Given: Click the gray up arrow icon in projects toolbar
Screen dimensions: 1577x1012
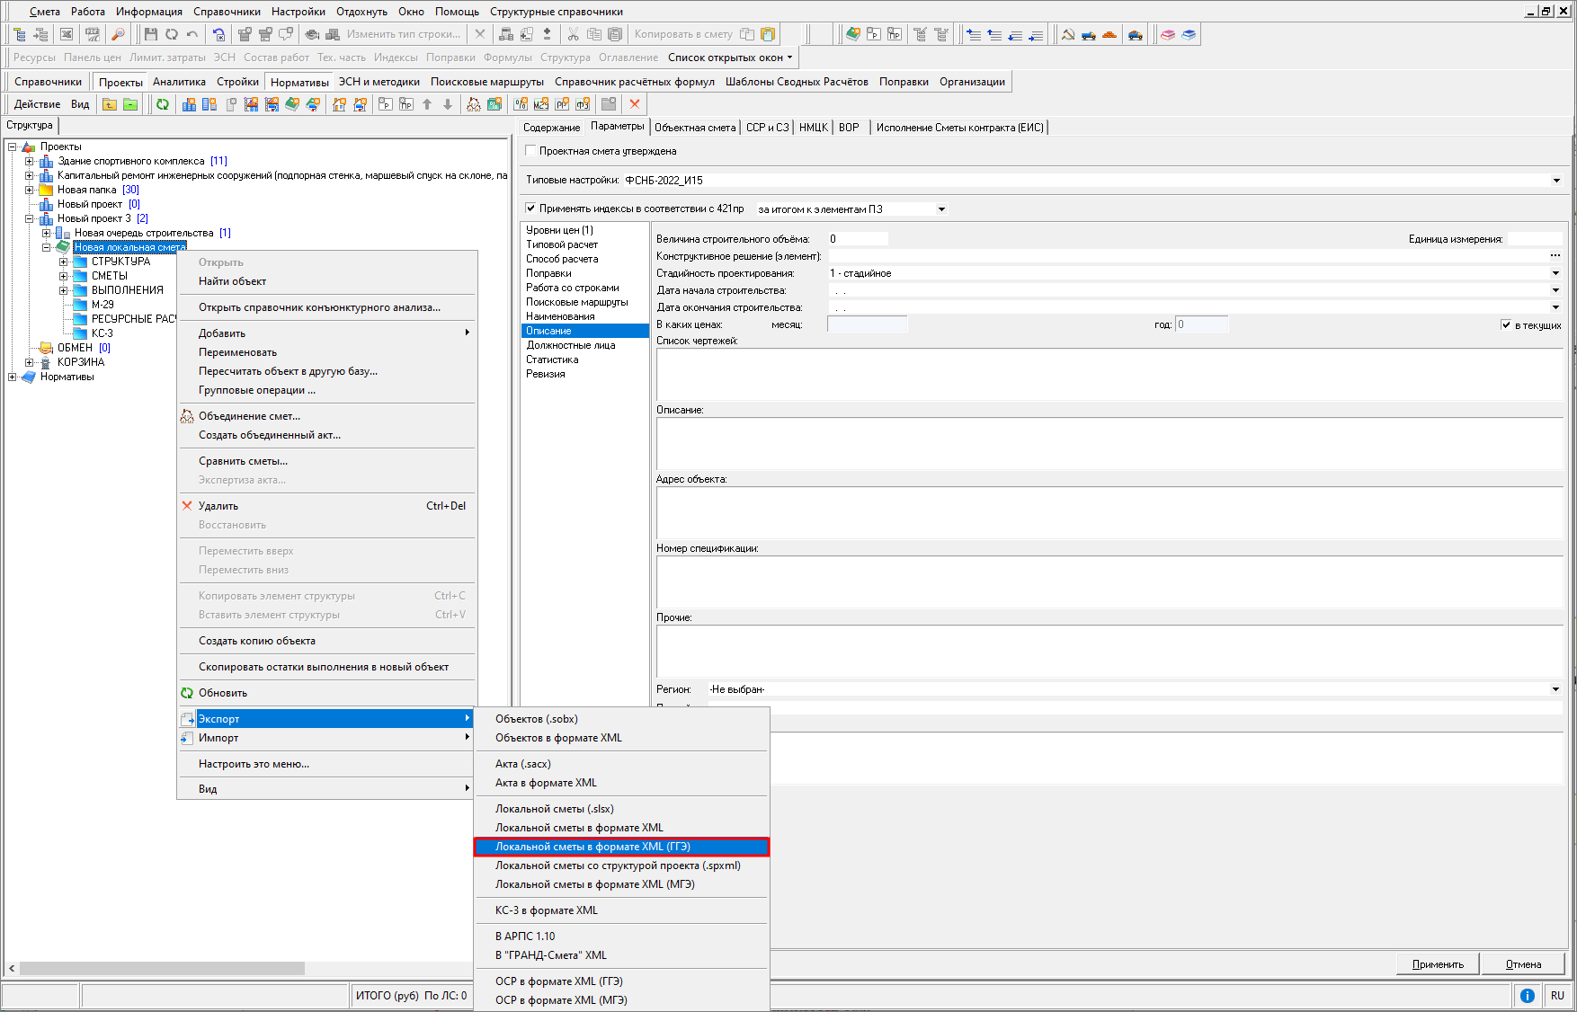Looking at the screenshot, I should tap(427, 104).
